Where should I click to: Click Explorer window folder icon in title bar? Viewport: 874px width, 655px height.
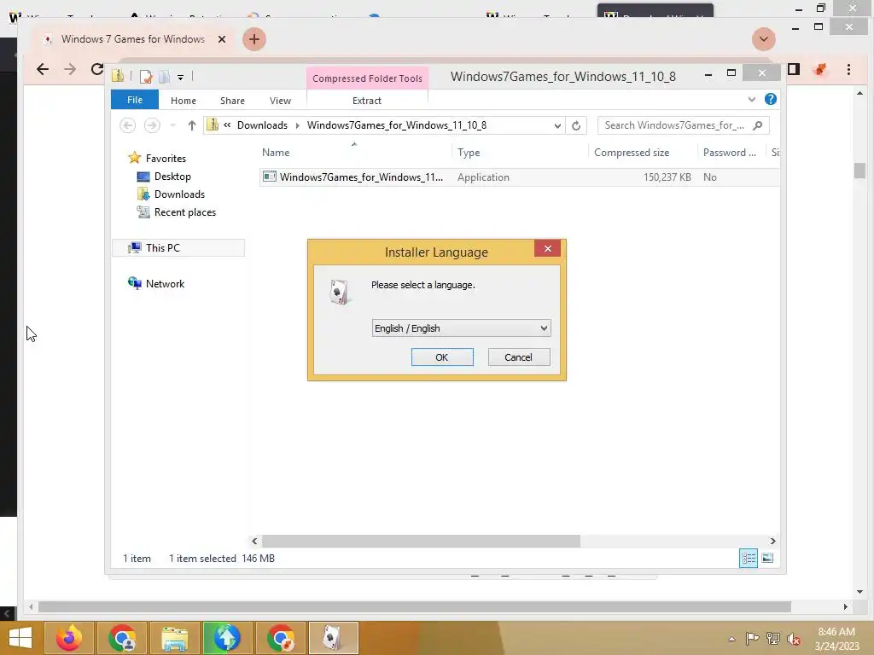(x=118, y=76)
